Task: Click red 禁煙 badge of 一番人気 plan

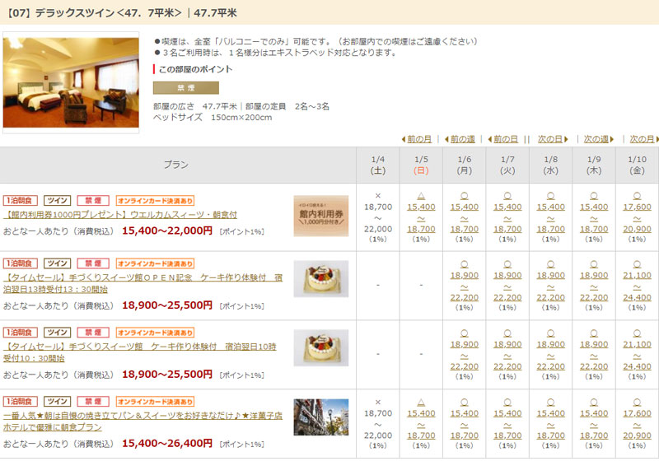Action: [x=93, y=402]
